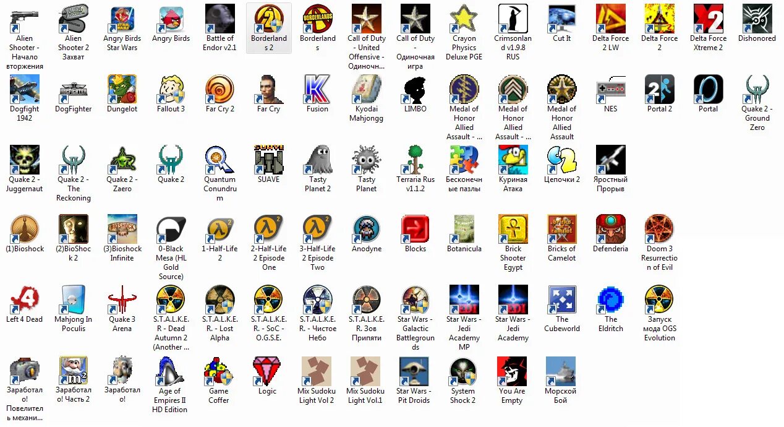Select the NES controller icon

[610, 89]
